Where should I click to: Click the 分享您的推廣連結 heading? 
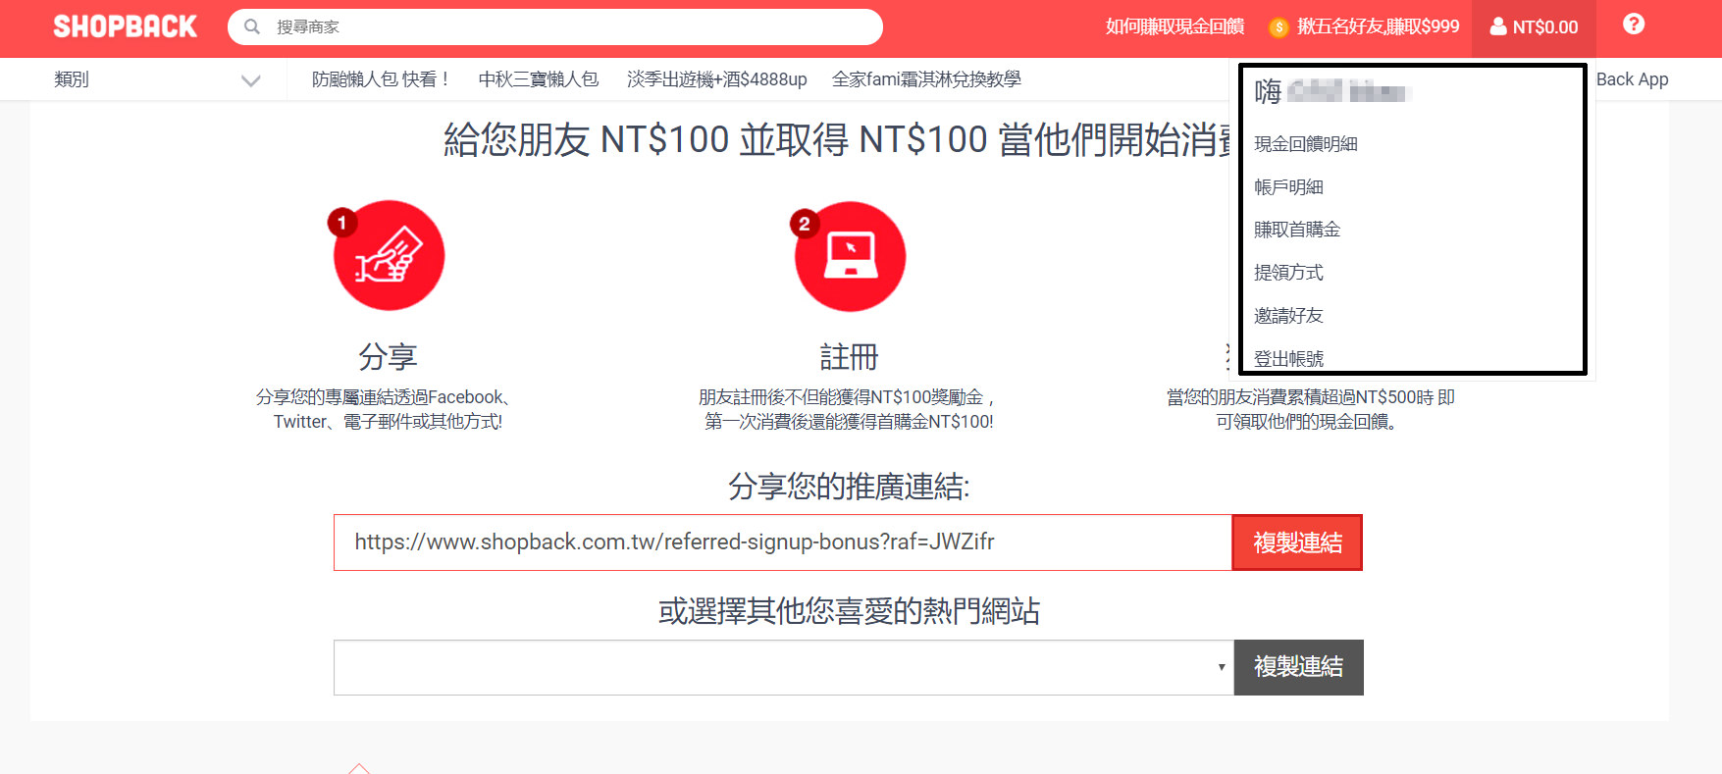click(x=849, y=487)
